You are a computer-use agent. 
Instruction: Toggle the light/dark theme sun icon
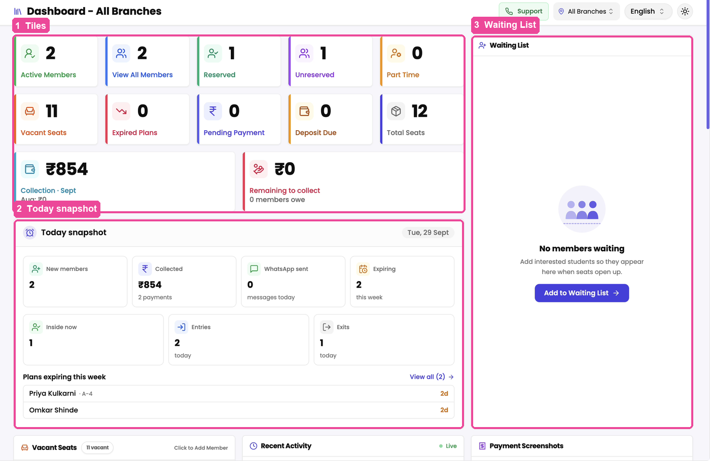pyautogui.click(x=685, y=11)
